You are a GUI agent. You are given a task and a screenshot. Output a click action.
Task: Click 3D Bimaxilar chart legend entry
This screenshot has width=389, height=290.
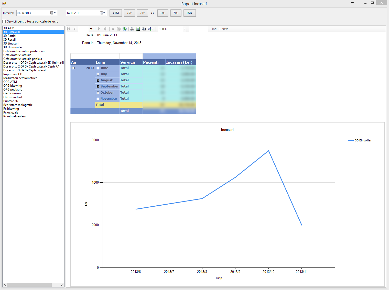pos(360,140)
